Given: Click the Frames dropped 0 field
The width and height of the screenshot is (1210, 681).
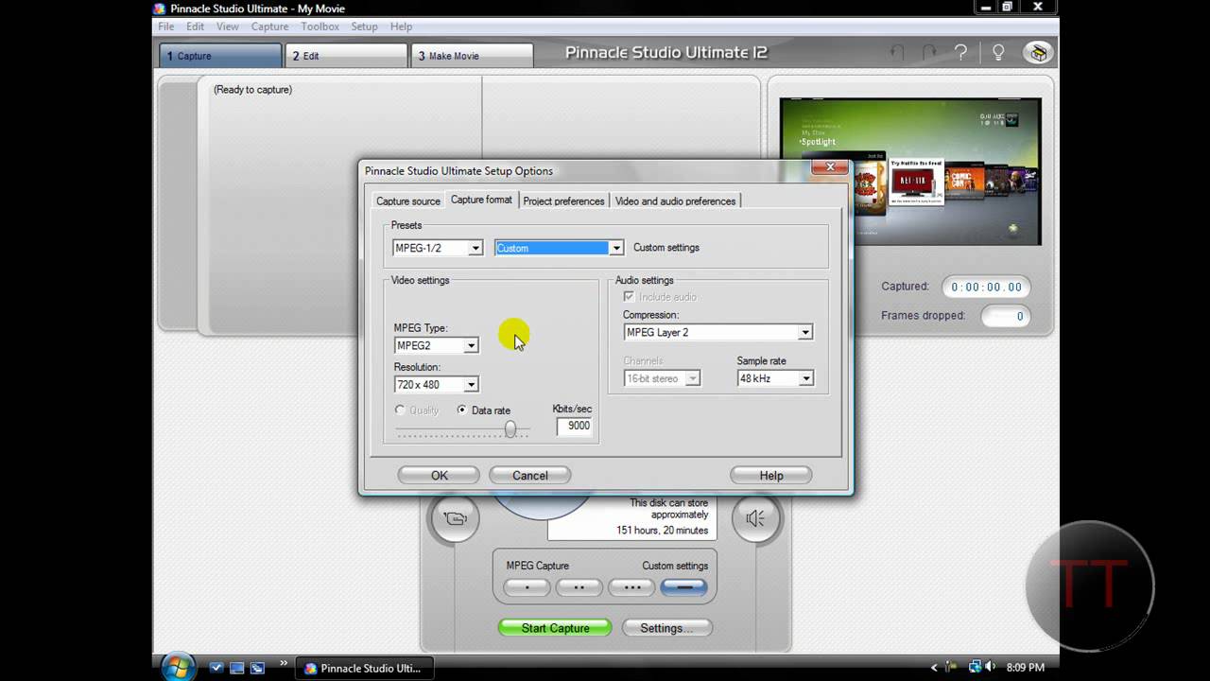Looking at the screenshot, I should click(x=1005, y=316).
